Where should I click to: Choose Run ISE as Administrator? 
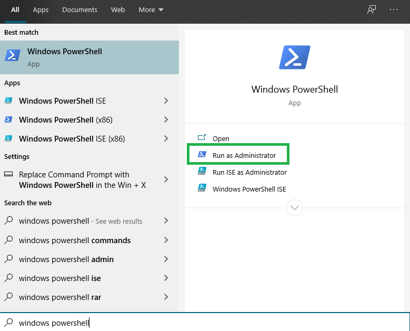pyautogui.click(x=249, y=172)
